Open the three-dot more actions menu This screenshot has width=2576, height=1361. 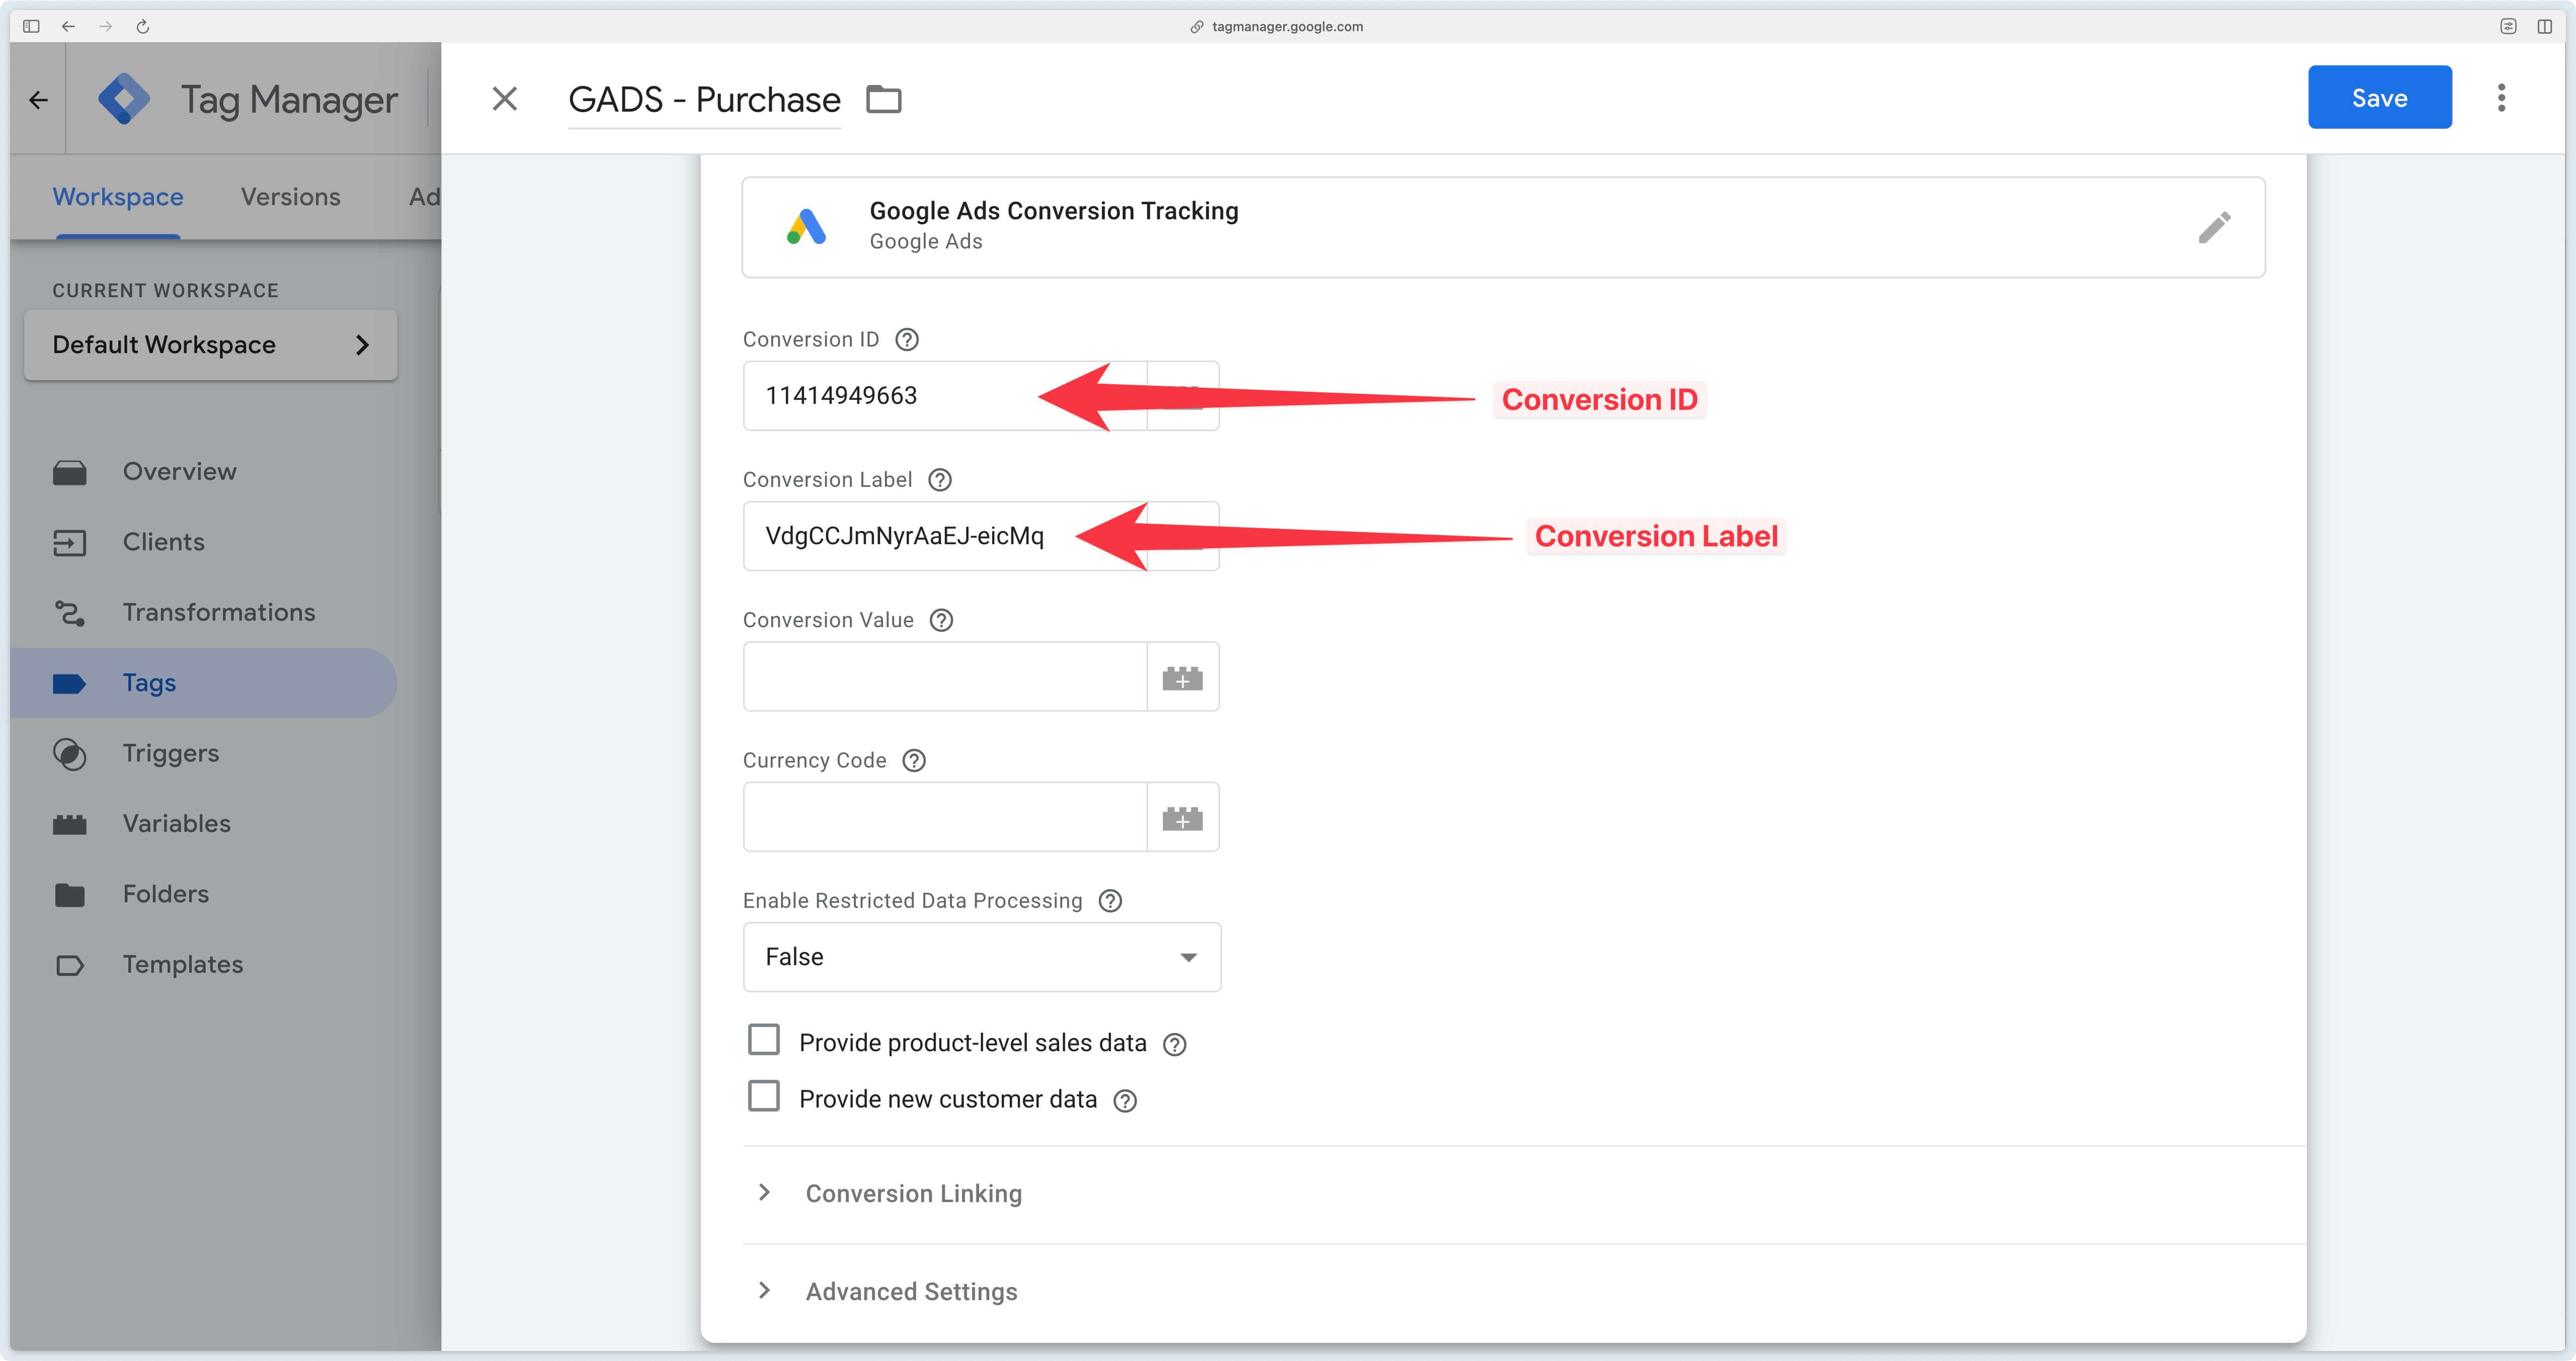[2501, 97]
